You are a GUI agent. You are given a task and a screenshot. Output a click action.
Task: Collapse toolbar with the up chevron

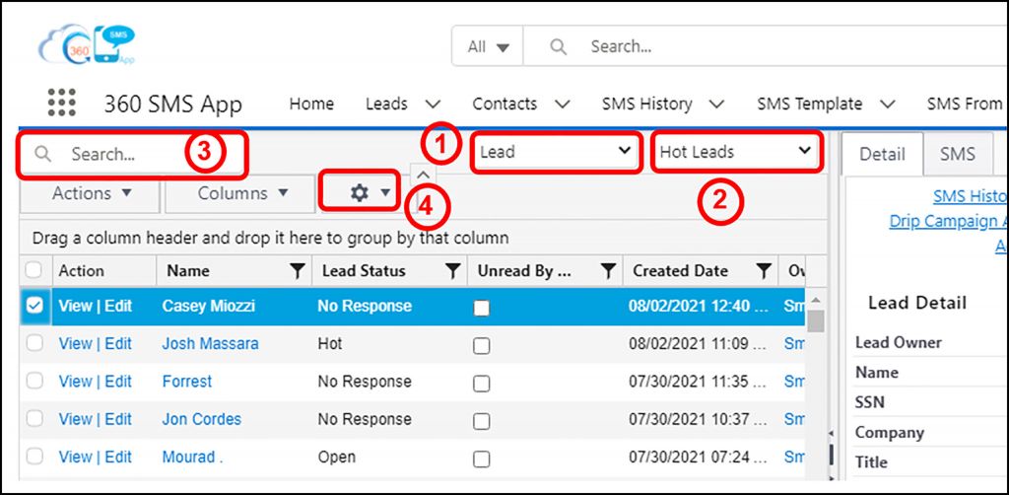(x=421, y=176)
